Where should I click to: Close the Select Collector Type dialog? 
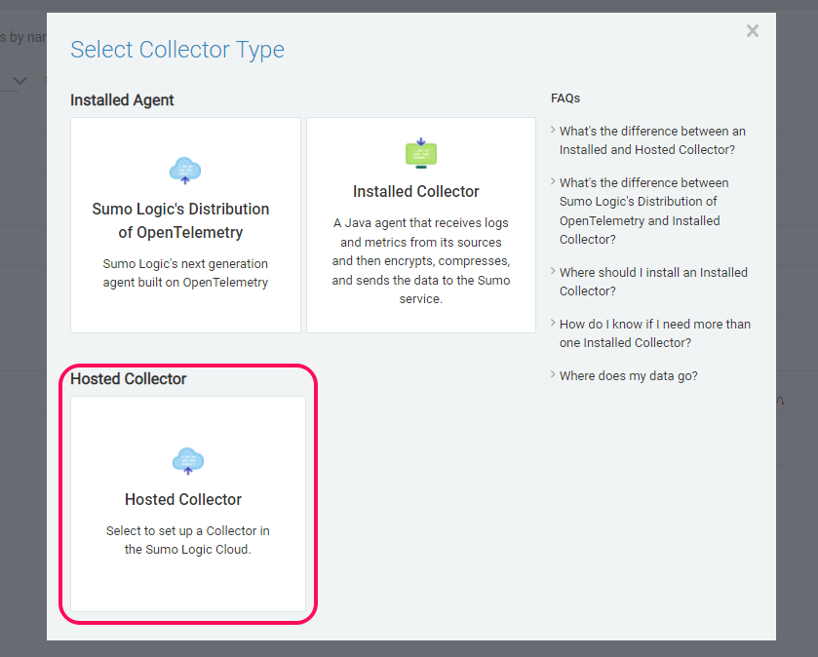point(753,31)
